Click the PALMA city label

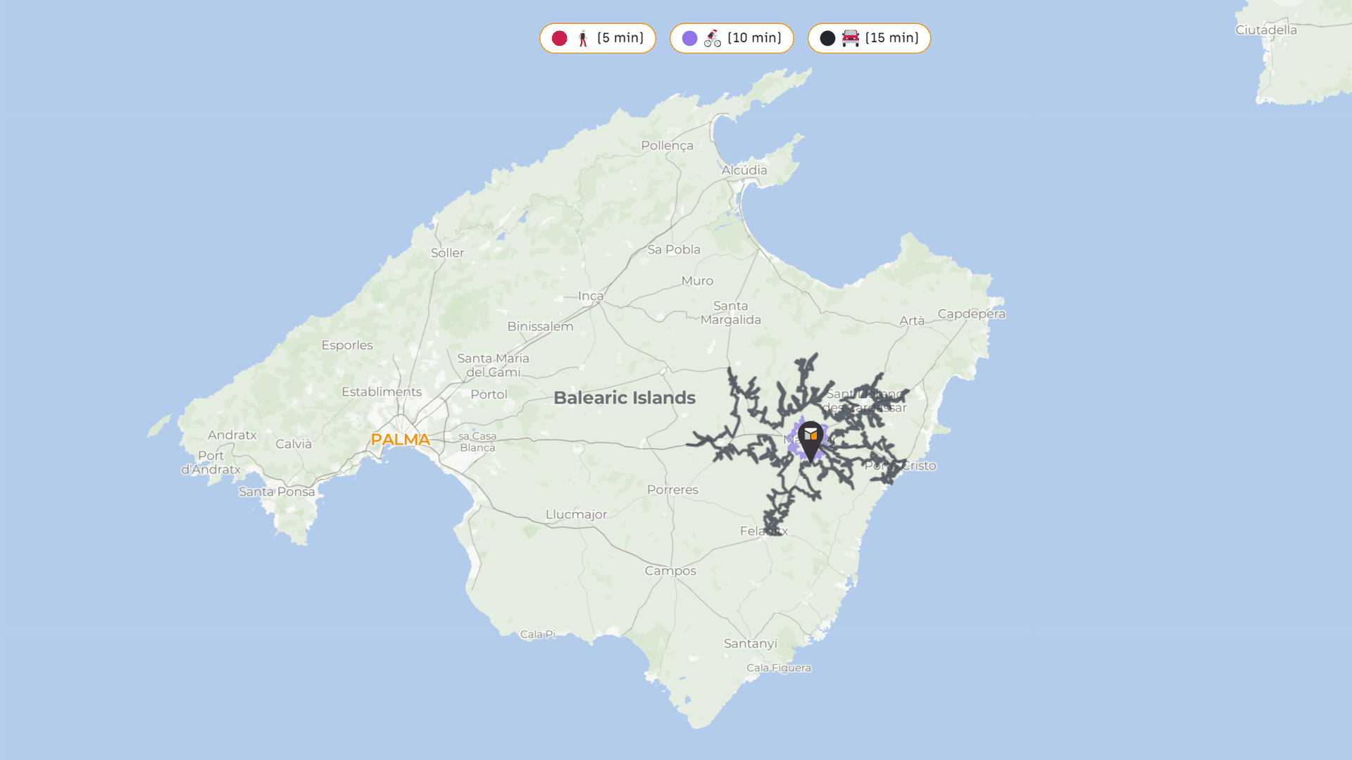[400, 440]
